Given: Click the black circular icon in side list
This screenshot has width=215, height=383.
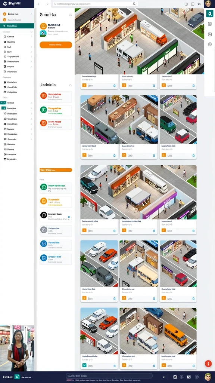Looking at the screenshot, I should coord(43,215).
